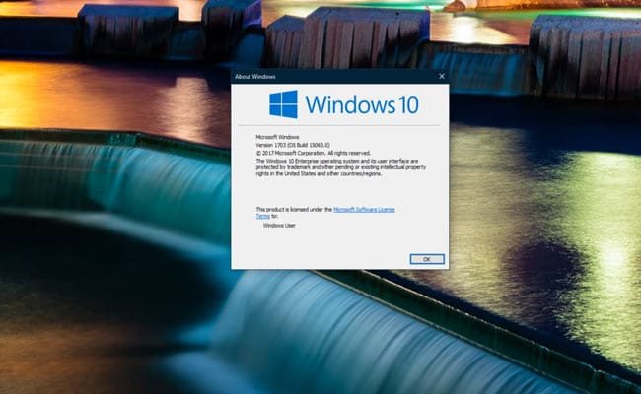Click "This product is licensed under the" text
This screenshot has height=394, width=641.
(294, 209)
